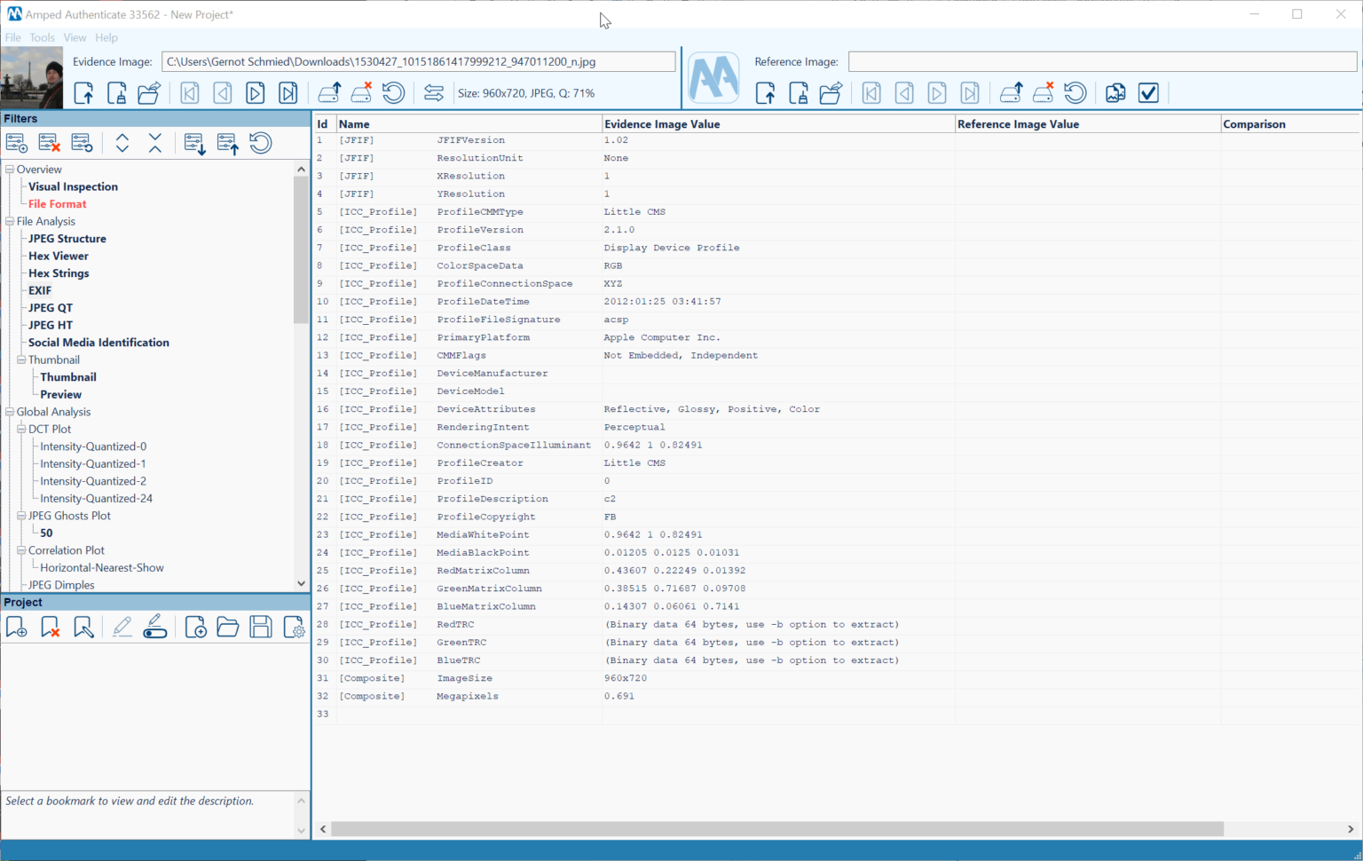Reset the filters list

(x=260, y=143)
